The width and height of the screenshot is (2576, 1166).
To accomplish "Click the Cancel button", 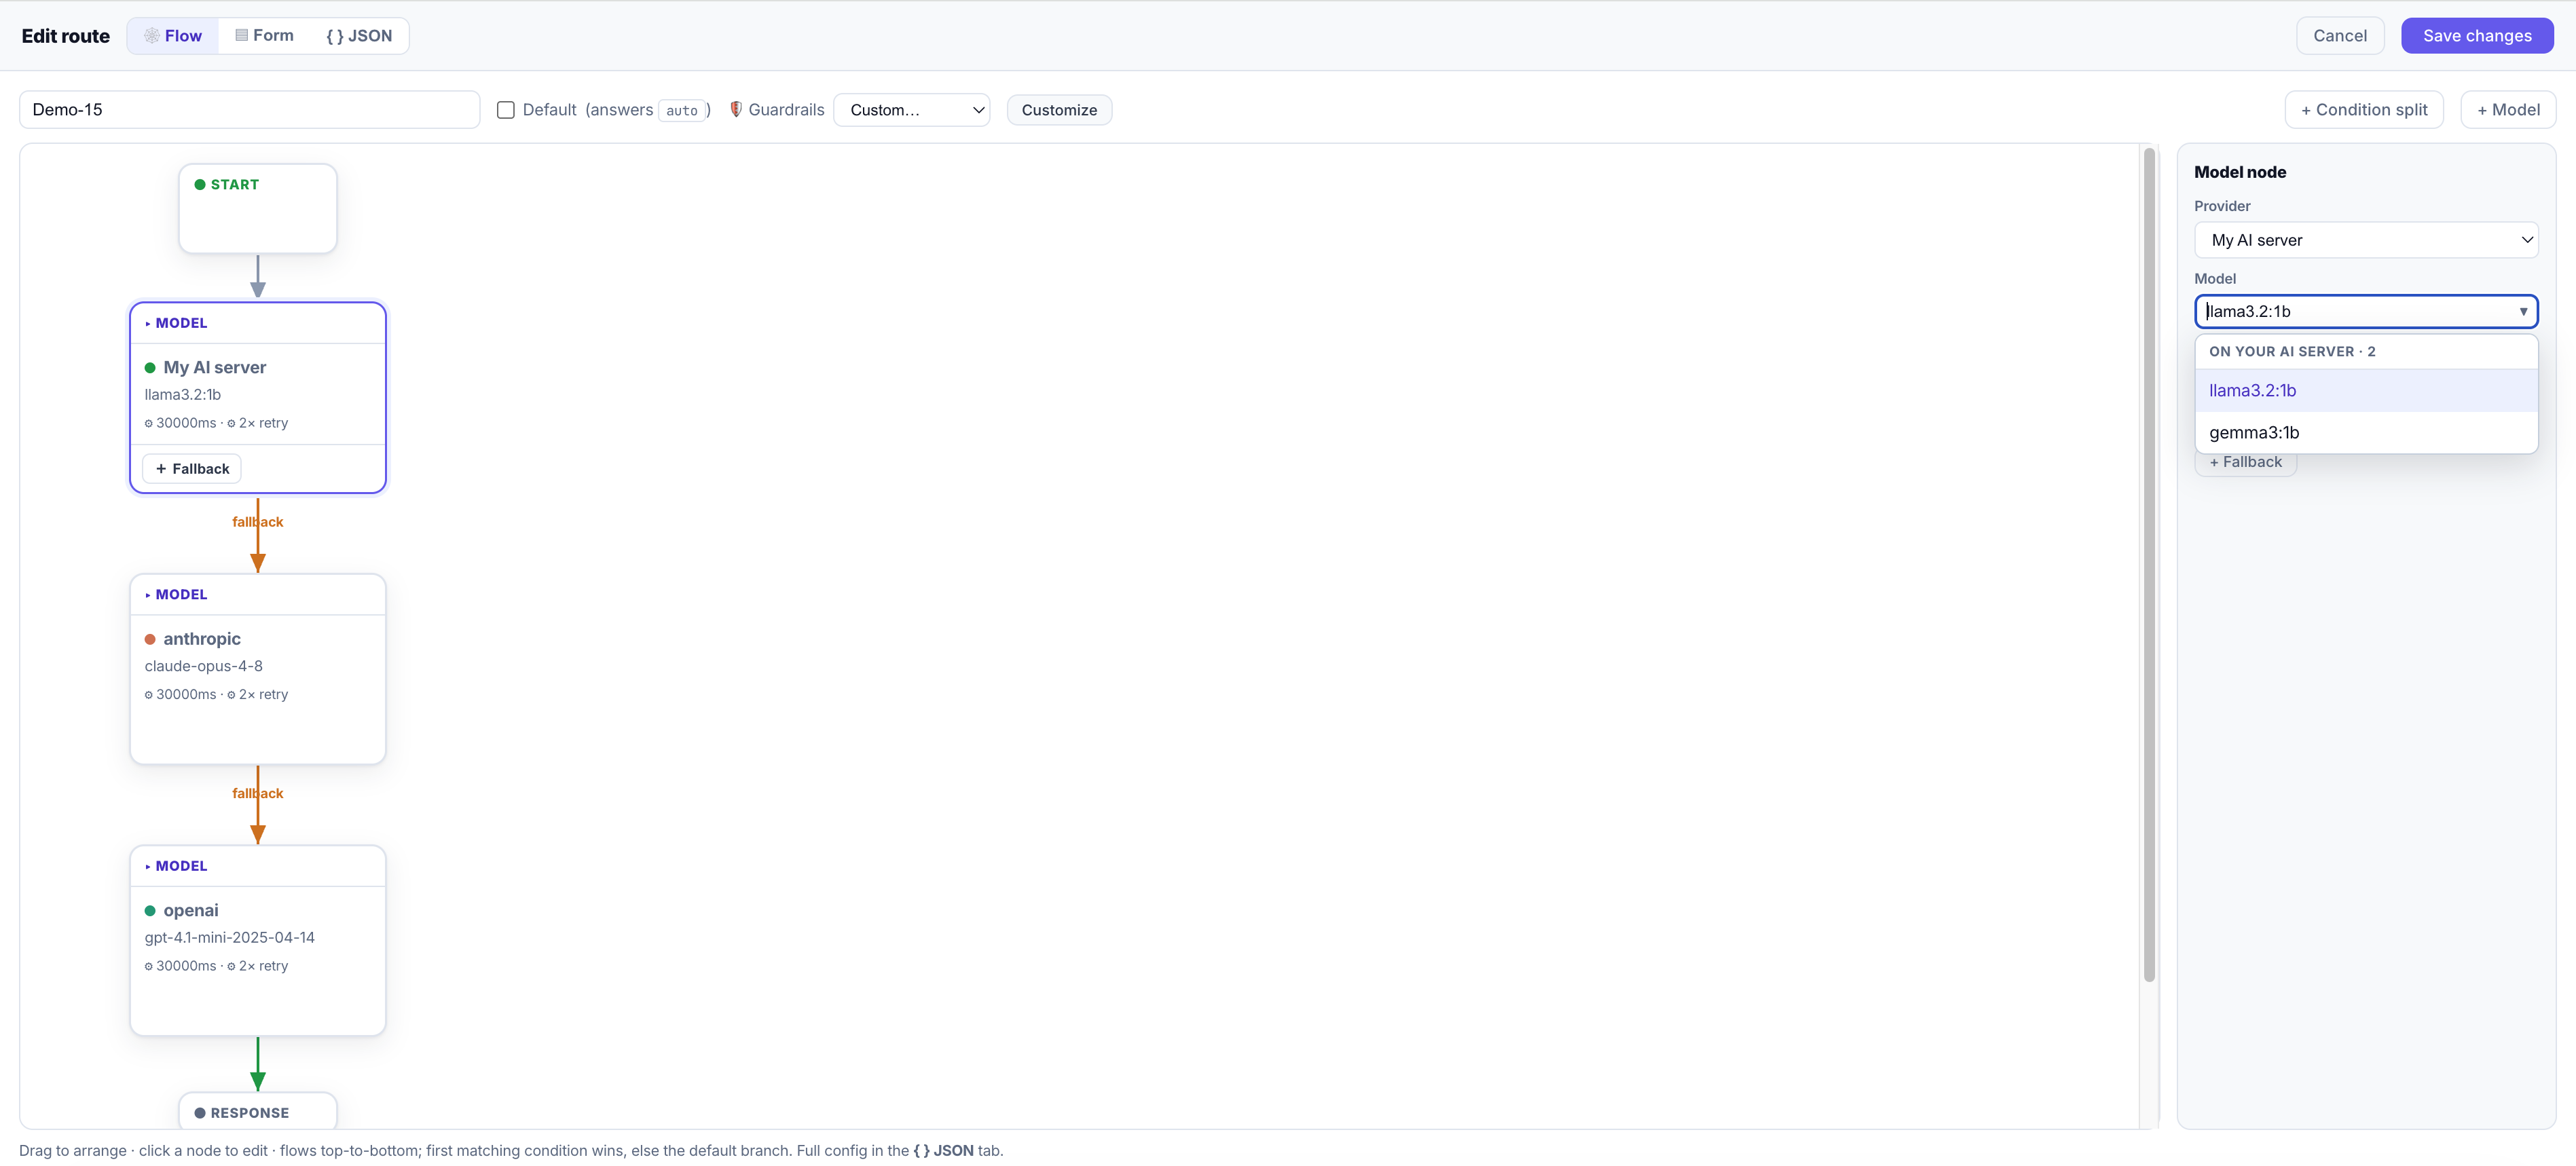I will (x=2340, y=36).
